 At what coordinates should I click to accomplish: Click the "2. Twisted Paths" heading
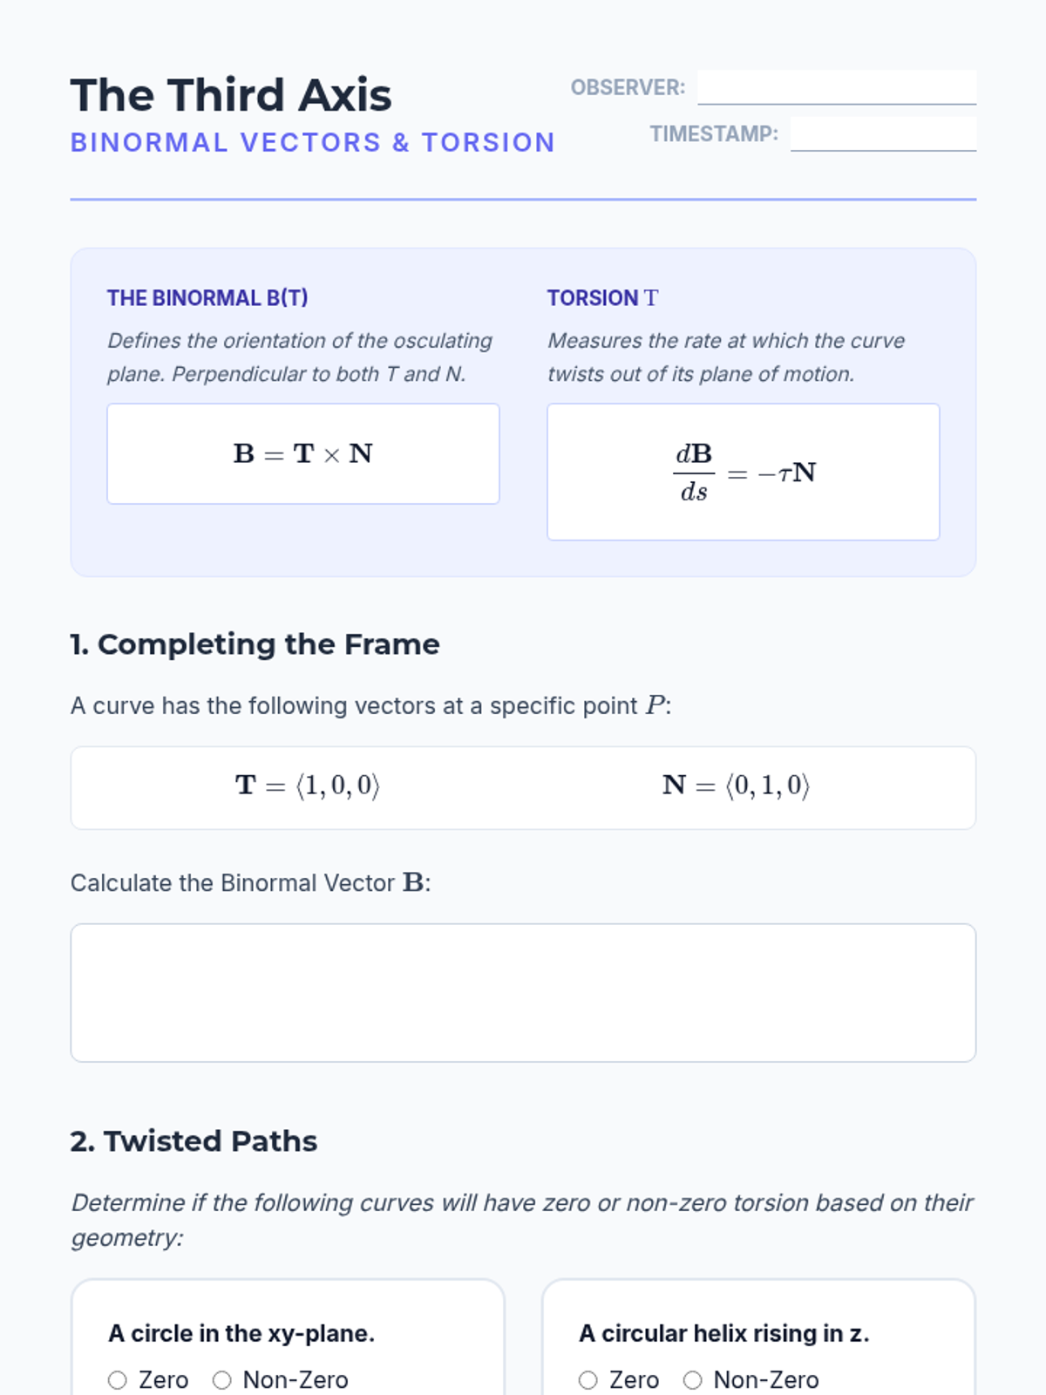(x=194, y=1141)
